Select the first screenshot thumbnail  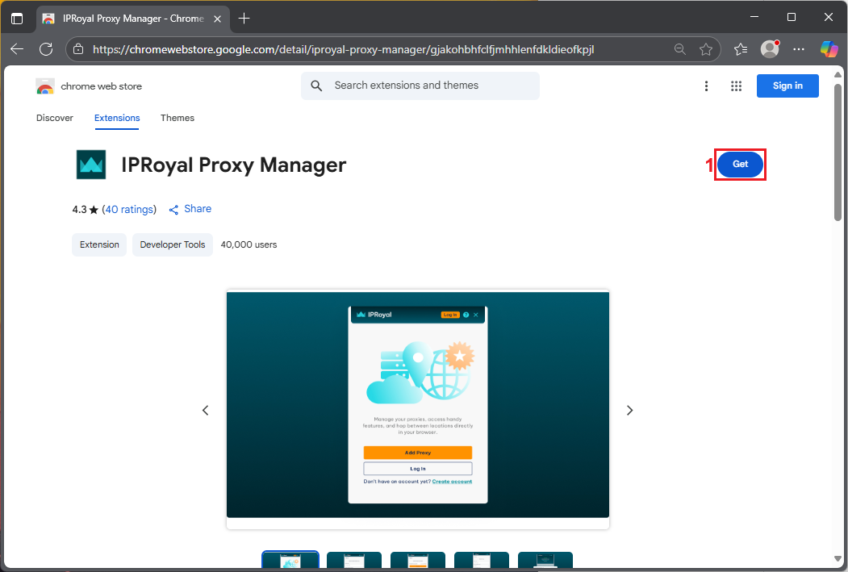coord(290,560)
